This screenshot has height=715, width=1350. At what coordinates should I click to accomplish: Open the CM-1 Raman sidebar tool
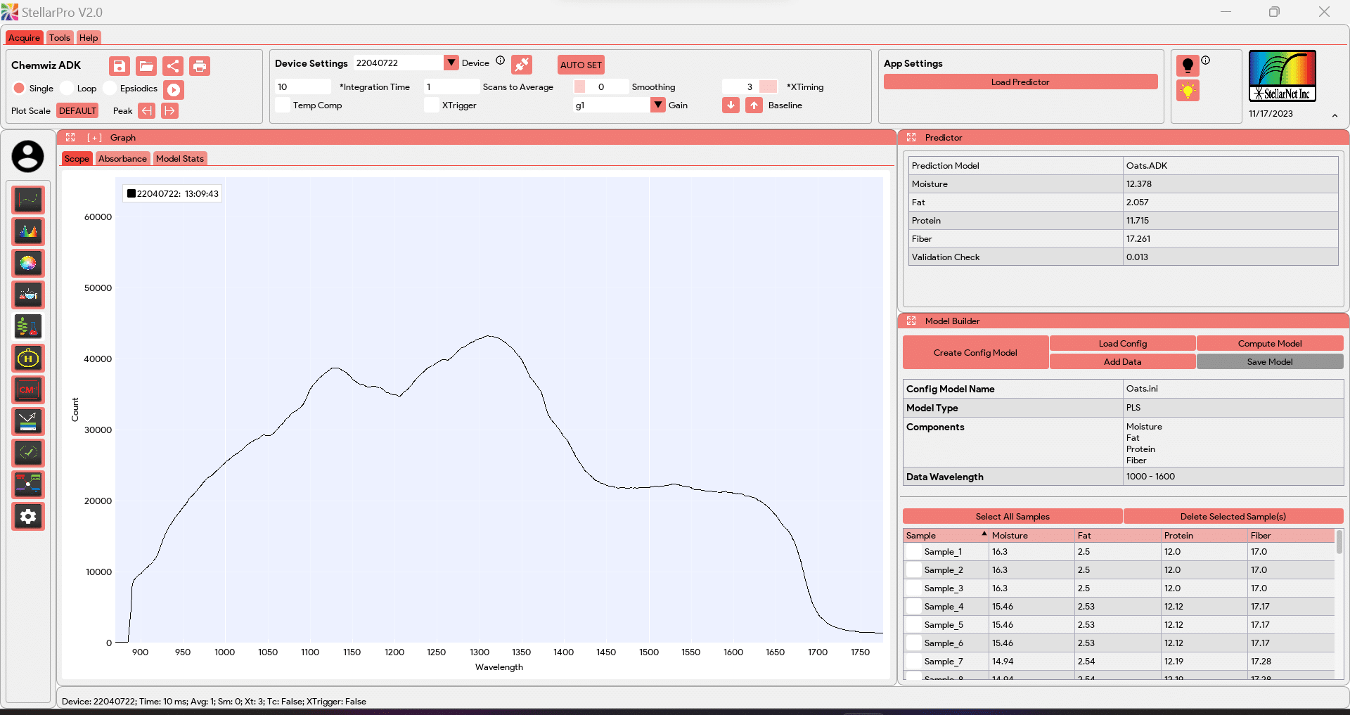click(x=28, y=389)
